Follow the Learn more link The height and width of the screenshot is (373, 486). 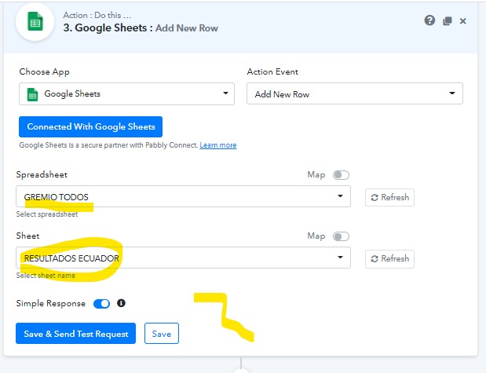pyautogui.click(x=218, y=145)
